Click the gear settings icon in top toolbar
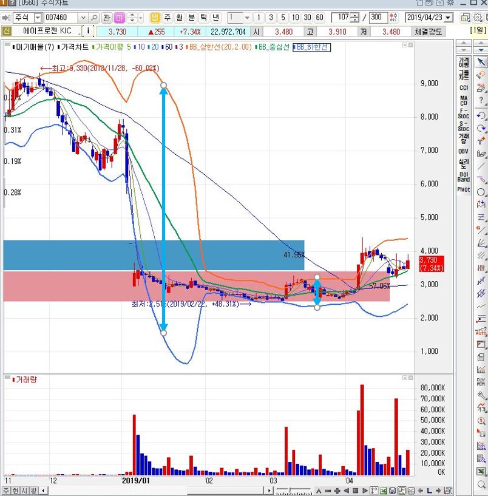488x496 pixels. coord(478,18)
